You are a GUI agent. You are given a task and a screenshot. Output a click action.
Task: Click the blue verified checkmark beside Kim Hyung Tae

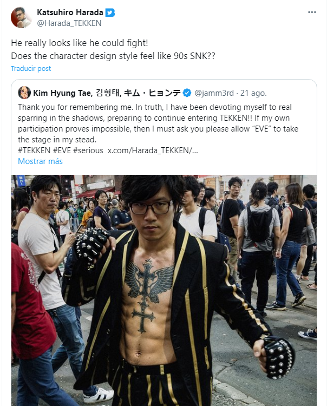coord(187,93)
